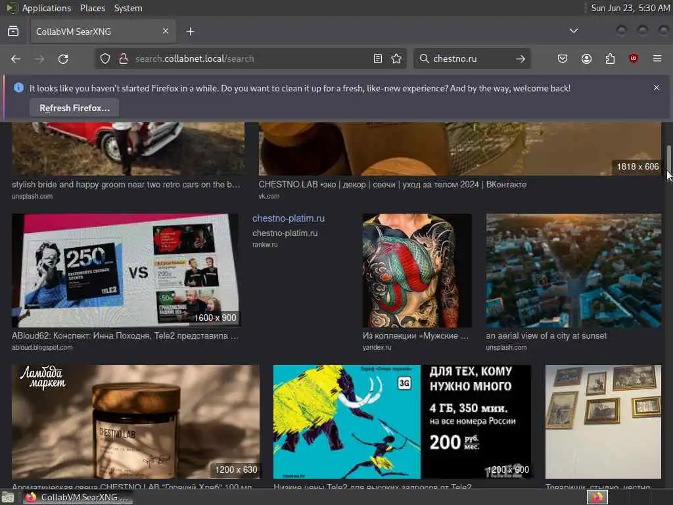Click the 'ABloud62: Конспект' caption

[125, 336]
